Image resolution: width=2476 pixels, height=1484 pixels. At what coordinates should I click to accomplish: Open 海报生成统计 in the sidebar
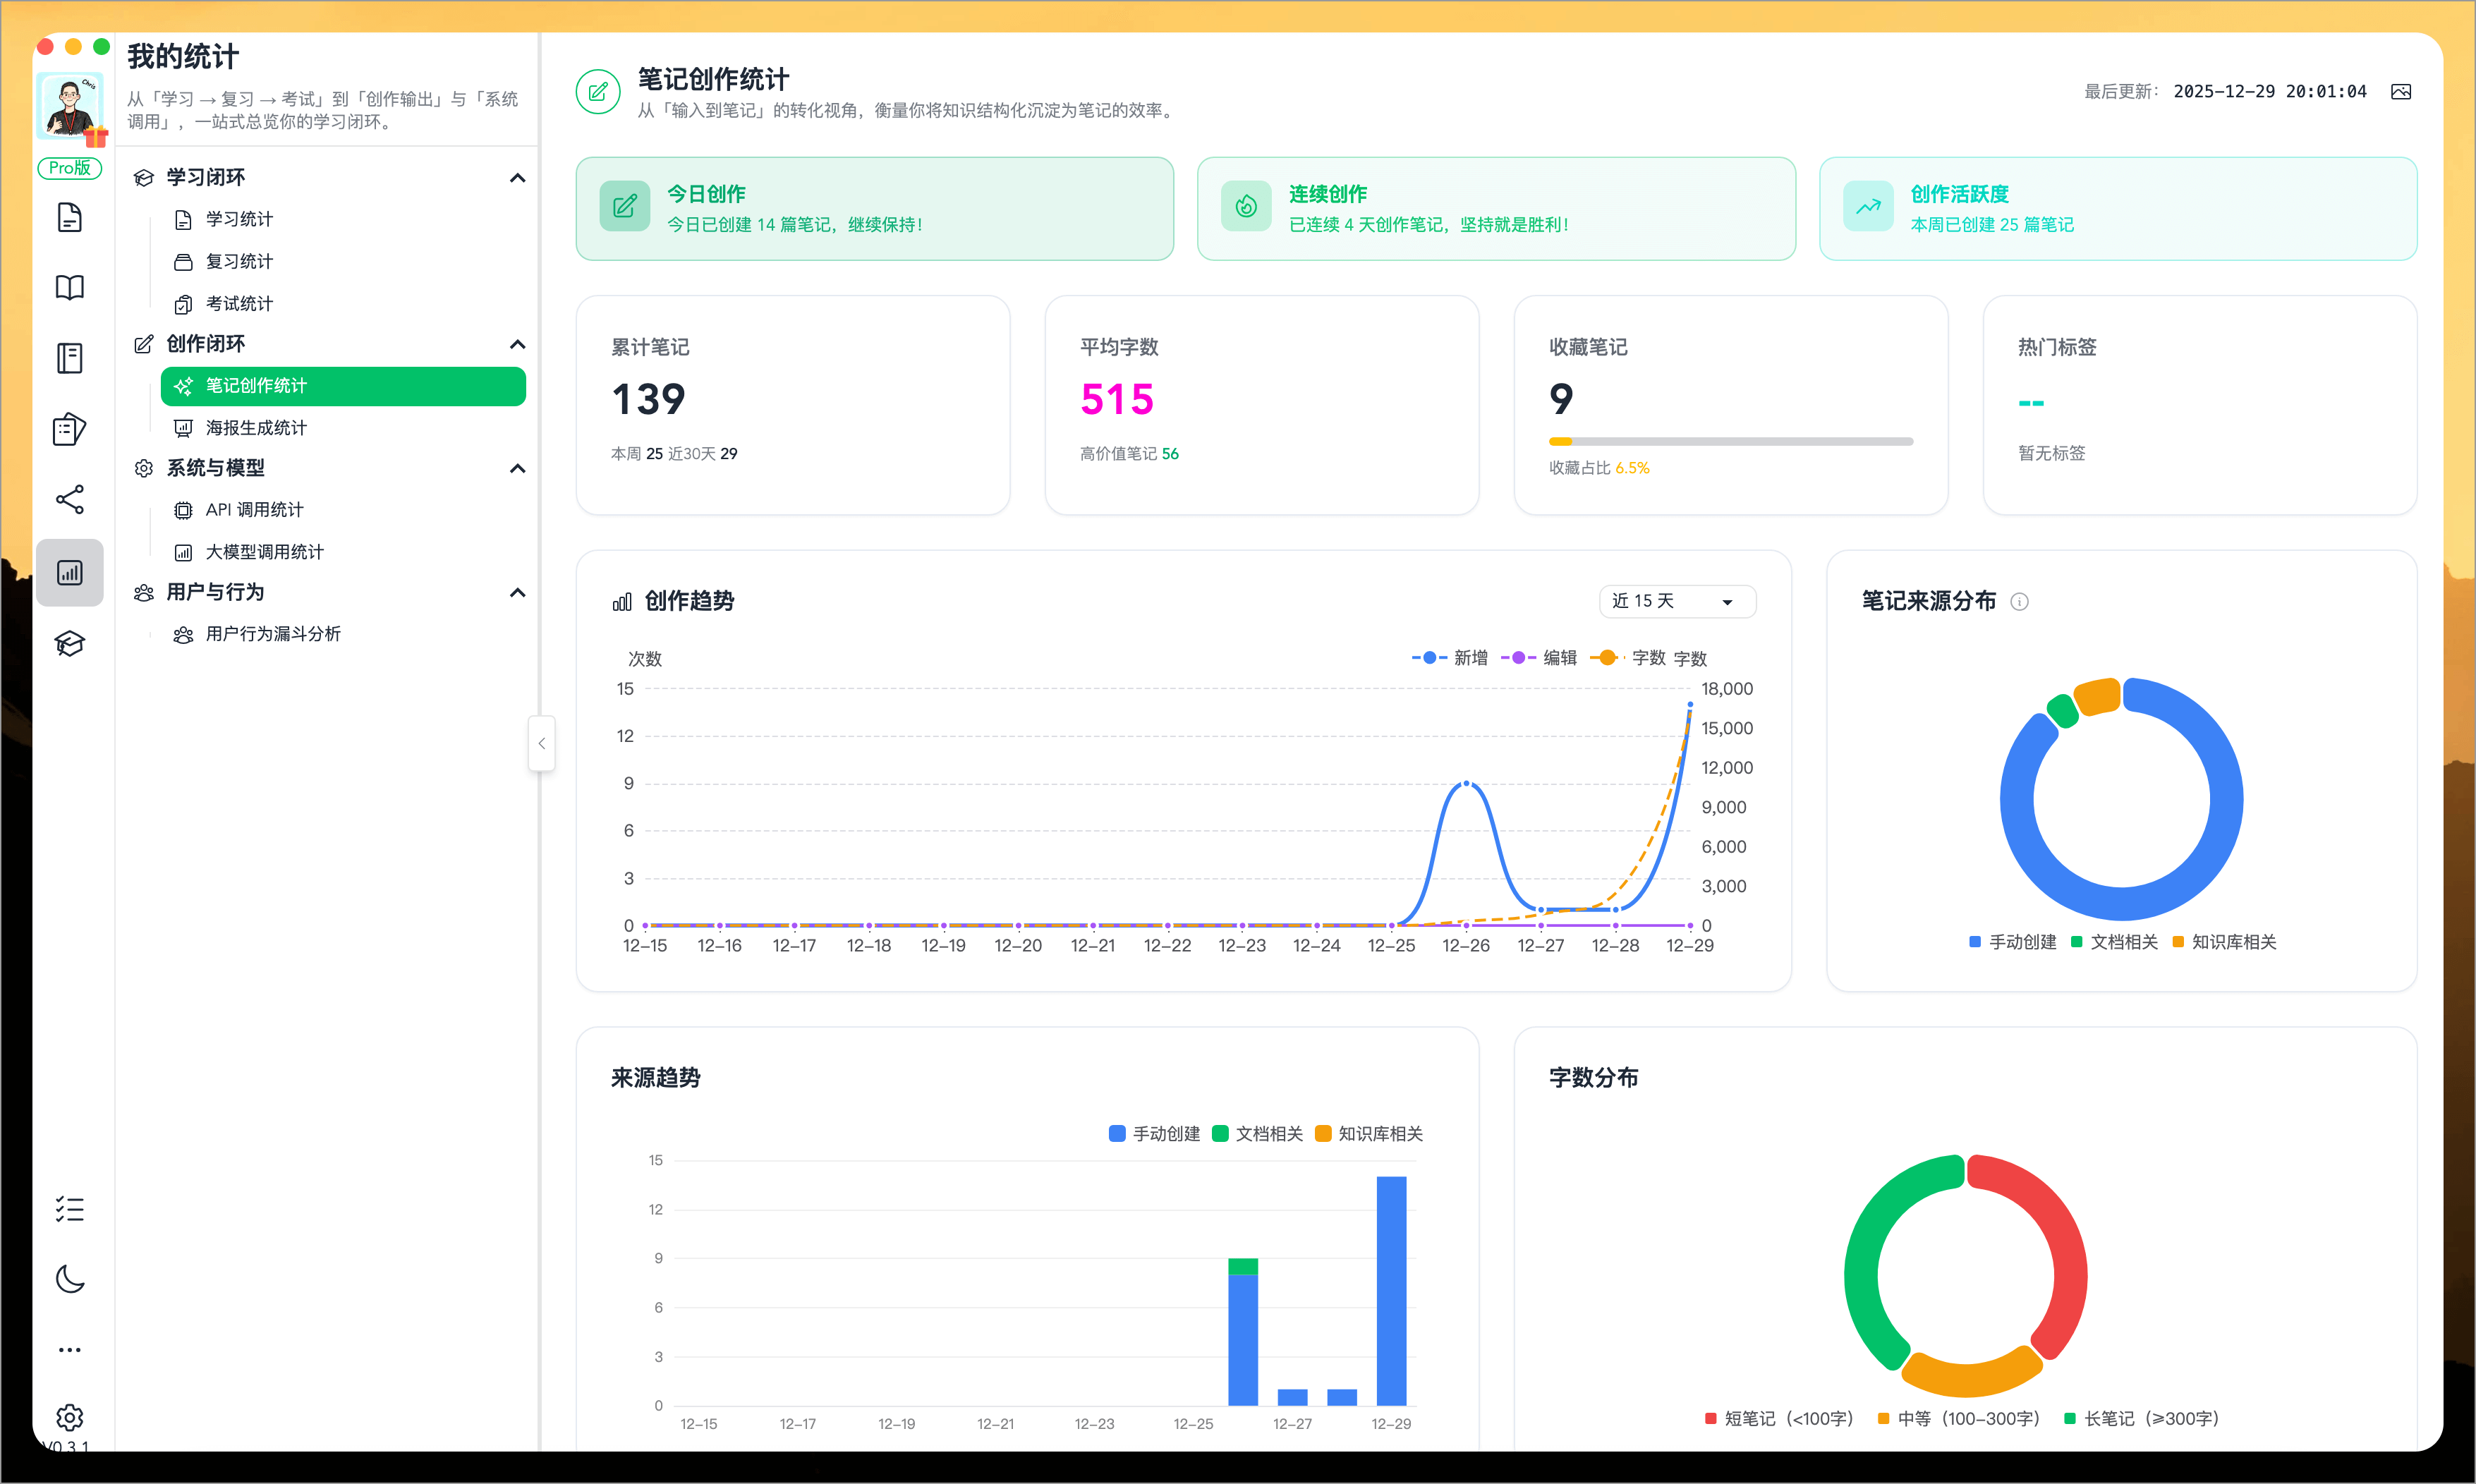pyautogui.click(x=256, y=428)
